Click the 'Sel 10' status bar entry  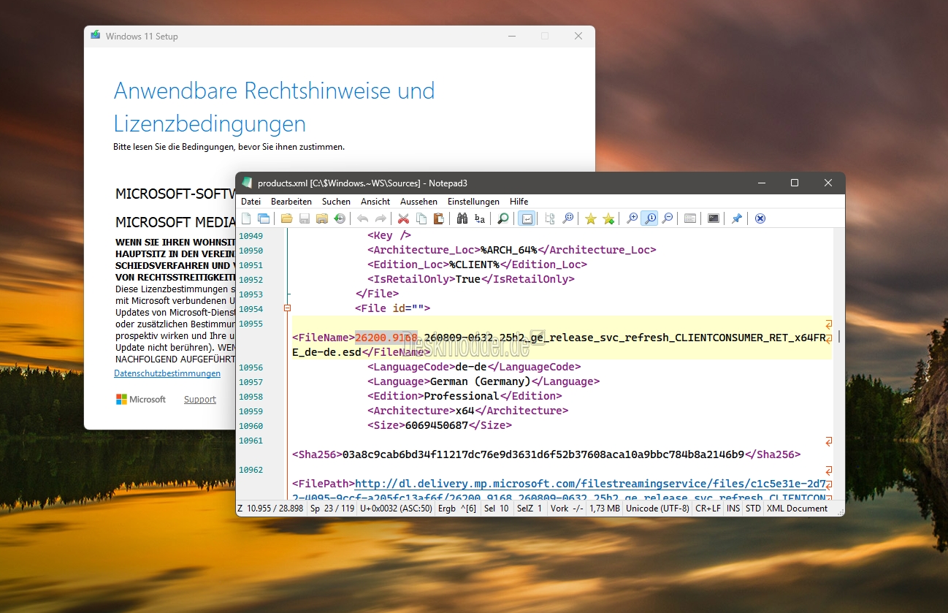point(497,509)
